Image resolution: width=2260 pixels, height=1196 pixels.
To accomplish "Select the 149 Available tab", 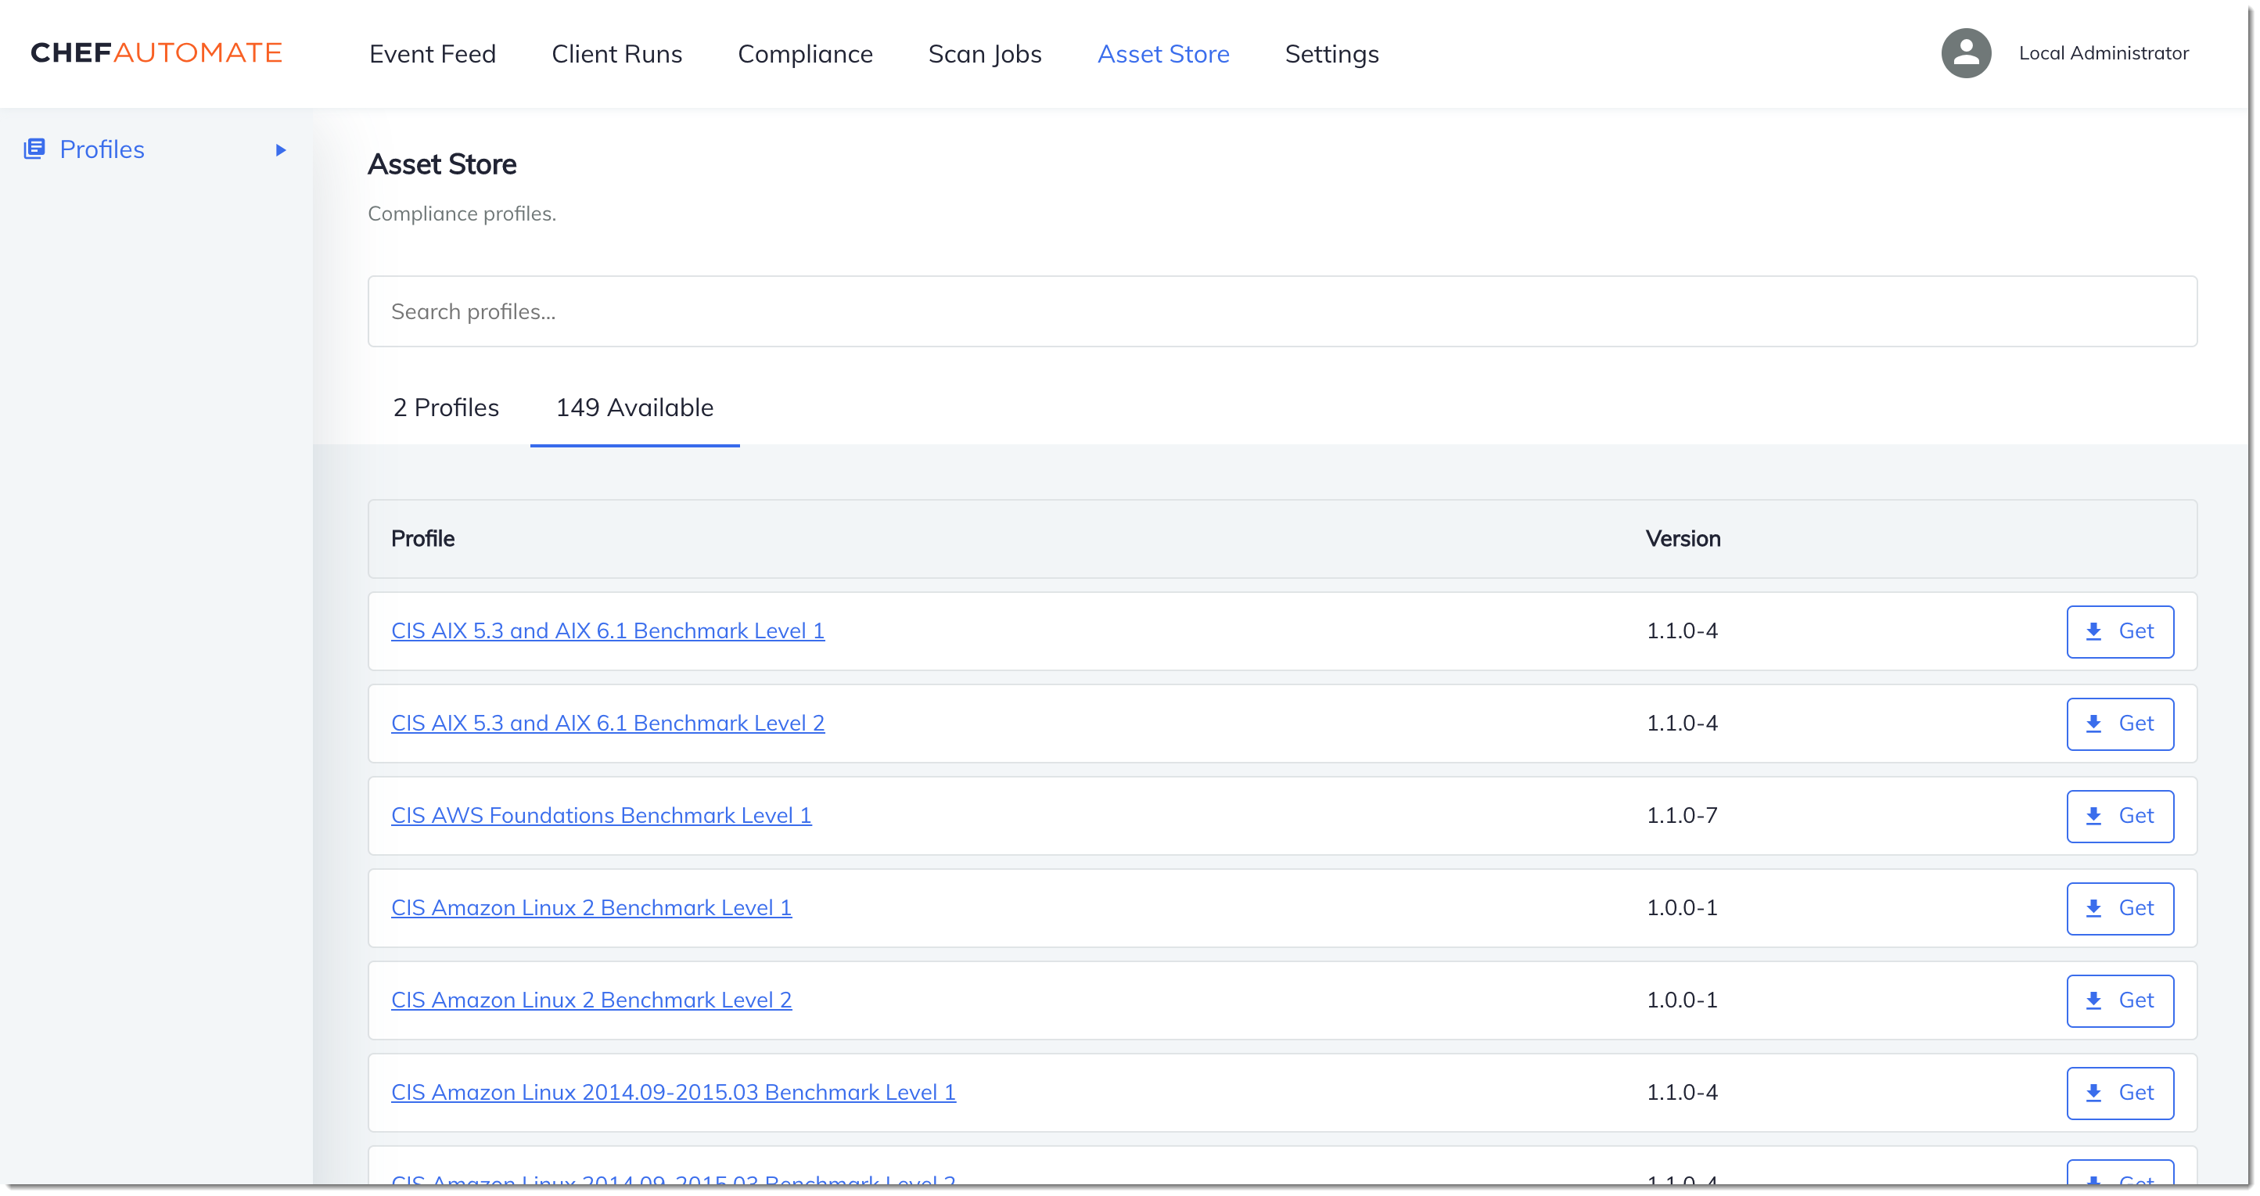I will pyautogui.click(x=634, y=407).
